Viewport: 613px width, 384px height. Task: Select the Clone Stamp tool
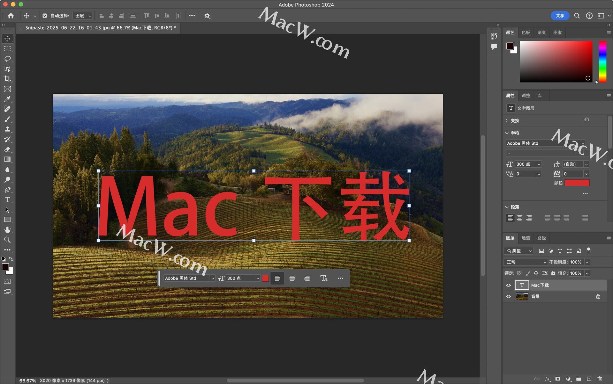coord(7,129)
